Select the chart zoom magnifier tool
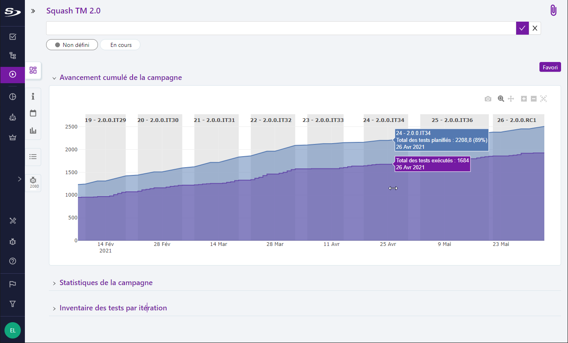568x343 pixels. pos(501,99)
